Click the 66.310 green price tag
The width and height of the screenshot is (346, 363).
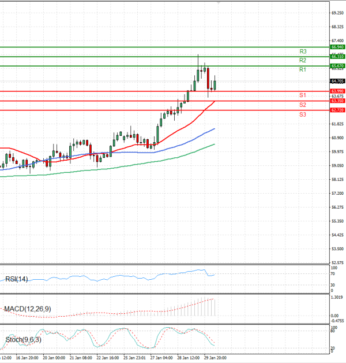(x=337, y=57)
